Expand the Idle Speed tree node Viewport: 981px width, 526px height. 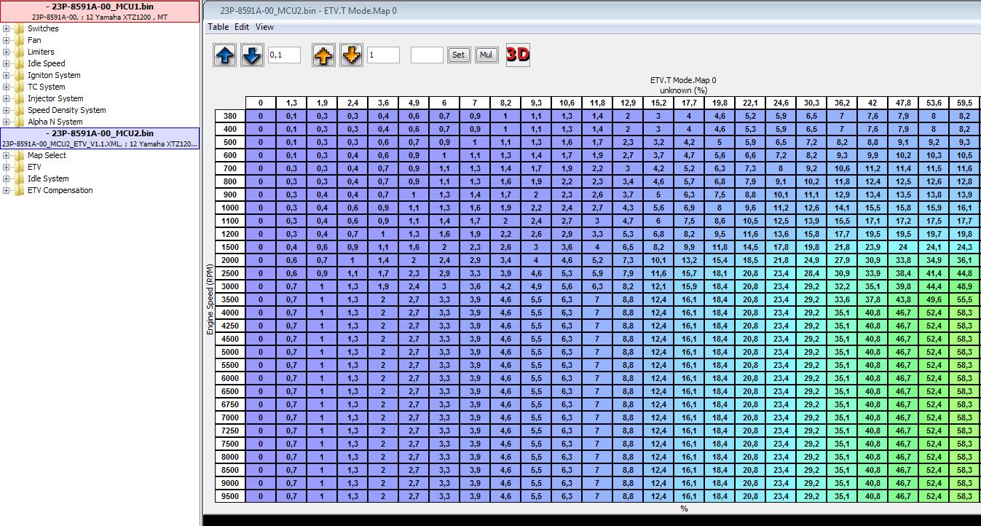coord(7,64)
